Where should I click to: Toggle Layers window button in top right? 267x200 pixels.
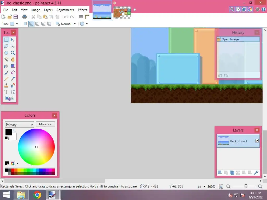[244, 10]
